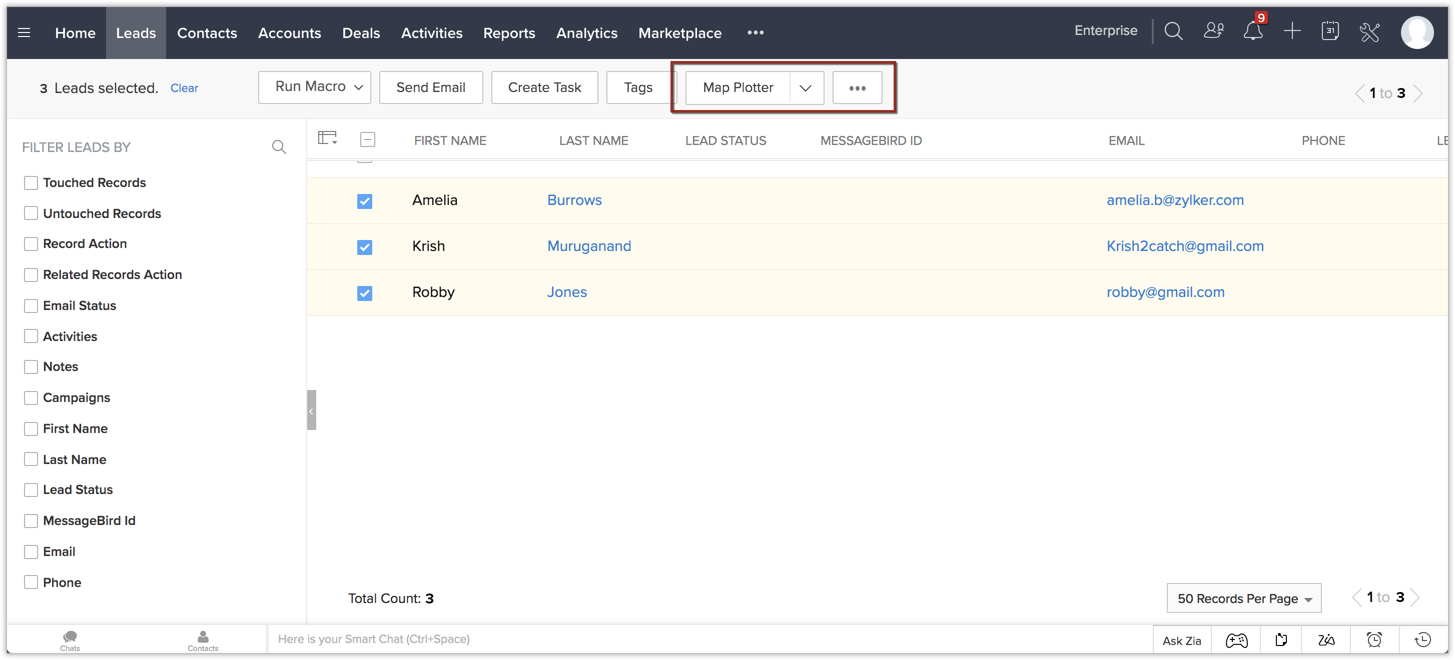This screenshot has width=1455, height=660.
Task: Click the Send Email button
Action: [430, 87]
